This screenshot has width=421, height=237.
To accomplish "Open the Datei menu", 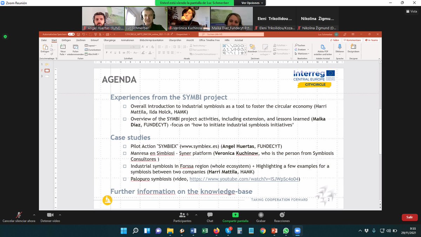I will coord(44,40).
